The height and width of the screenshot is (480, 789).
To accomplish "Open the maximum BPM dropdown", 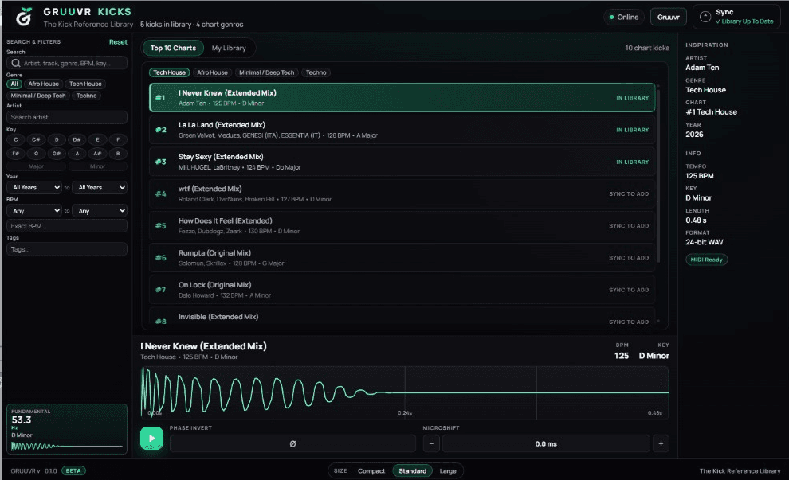I will click(x=100, y=211).
